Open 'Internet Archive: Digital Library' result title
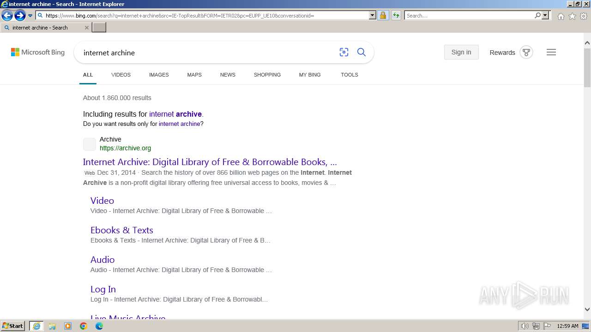This screenshot has width=591, height=332. coord(210,162)
